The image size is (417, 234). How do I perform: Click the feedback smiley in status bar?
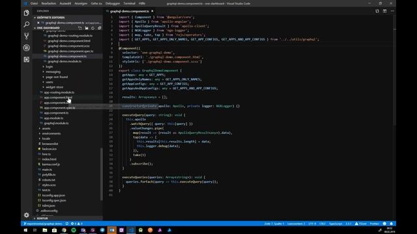point(384,224)
